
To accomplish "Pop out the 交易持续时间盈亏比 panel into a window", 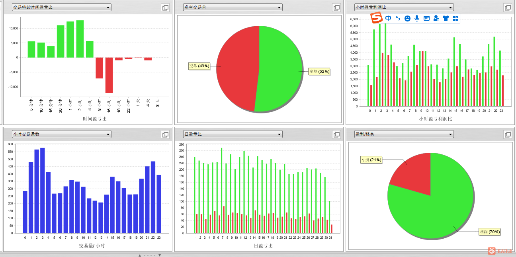I will [165, 8].
